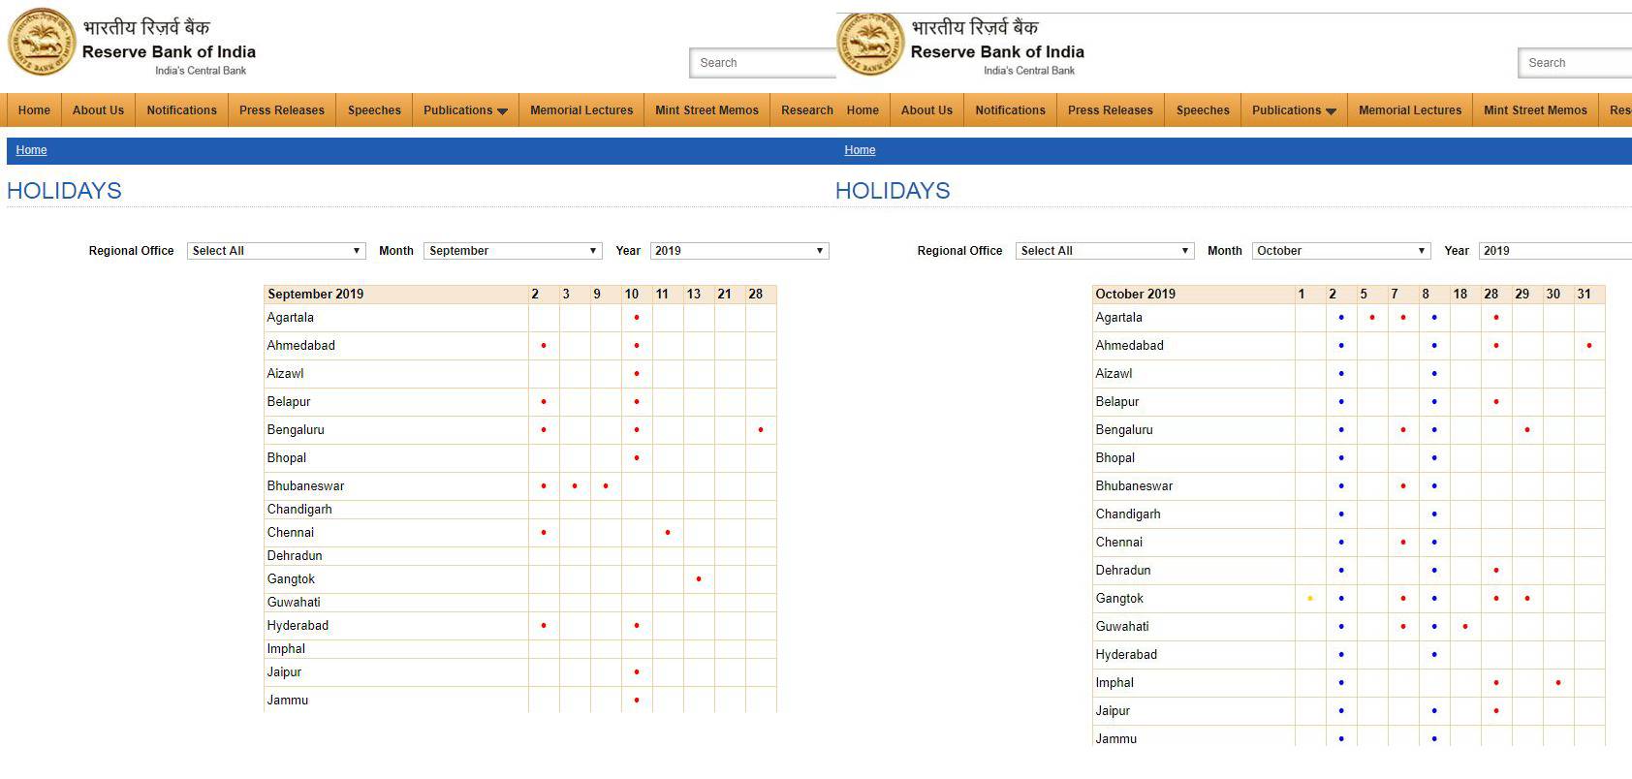Click the Home breadcrumb link above the September holidays
This screenshot has height=779, width=1632.
tap(31, 150)
